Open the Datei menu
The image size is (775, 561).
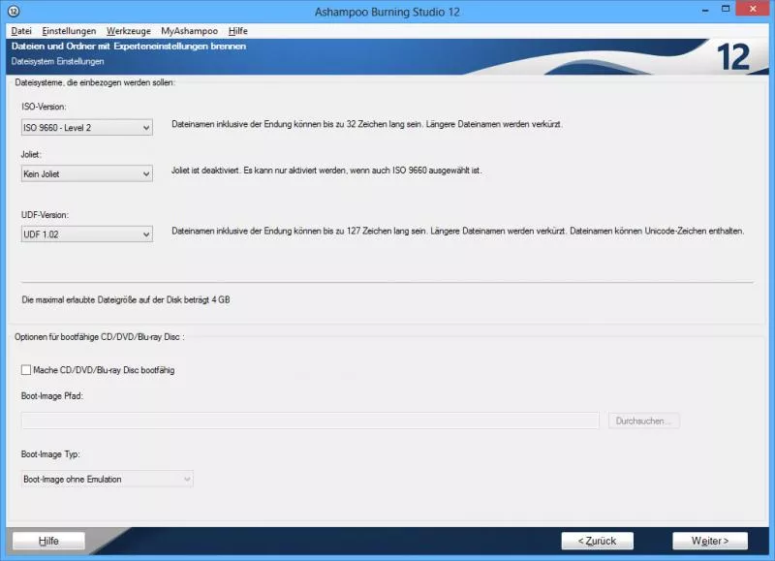(x=21, y=31)
